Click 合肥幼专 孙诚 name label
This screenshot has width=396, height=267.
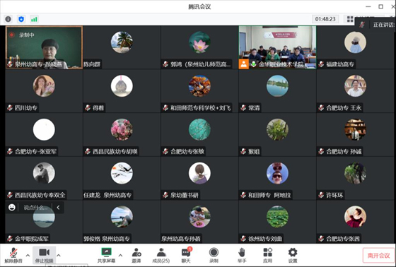pyautogui.click(x=344, y=151)
